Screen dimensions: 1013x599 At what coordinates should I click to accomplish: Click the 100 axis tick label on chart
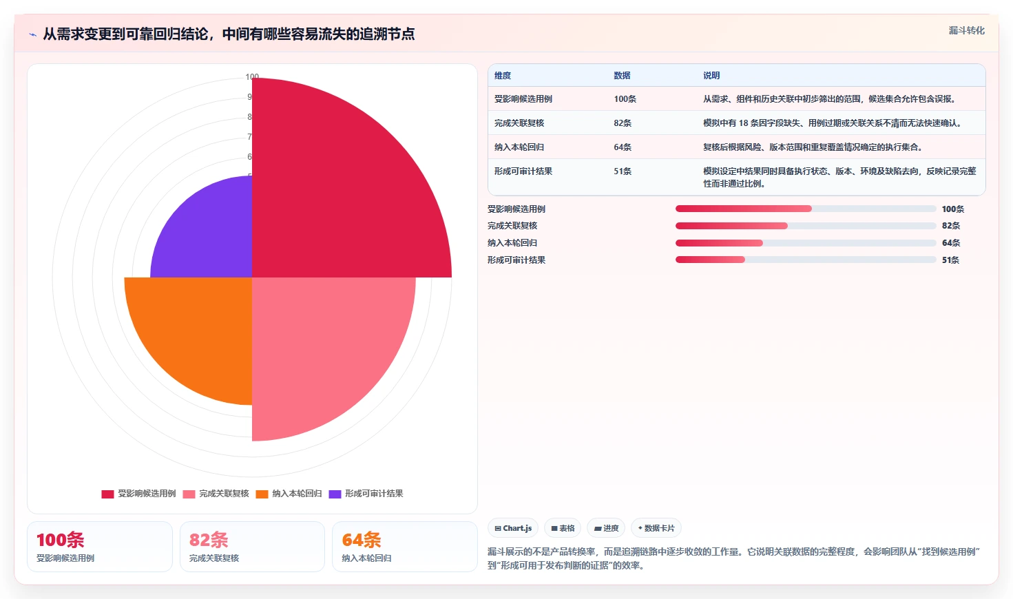pyautogui.click(x=252, y=76)
